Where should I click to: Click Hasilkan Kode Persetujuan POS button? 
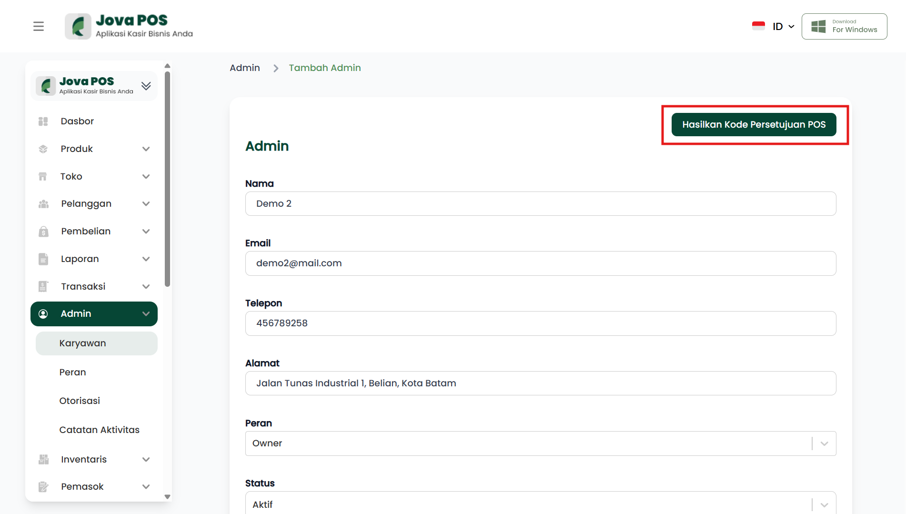coord(754,124)
